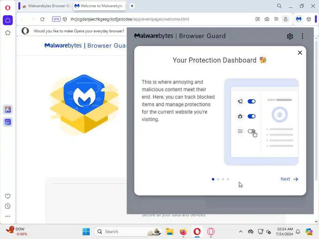Launch Firefox from the taskbar

[183, 232]
